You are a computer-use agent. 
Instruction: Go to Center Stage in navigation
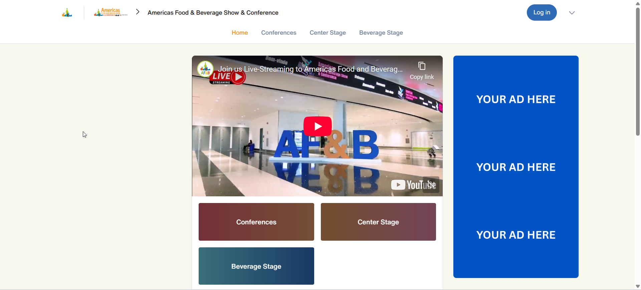click(x=328, y=33)
